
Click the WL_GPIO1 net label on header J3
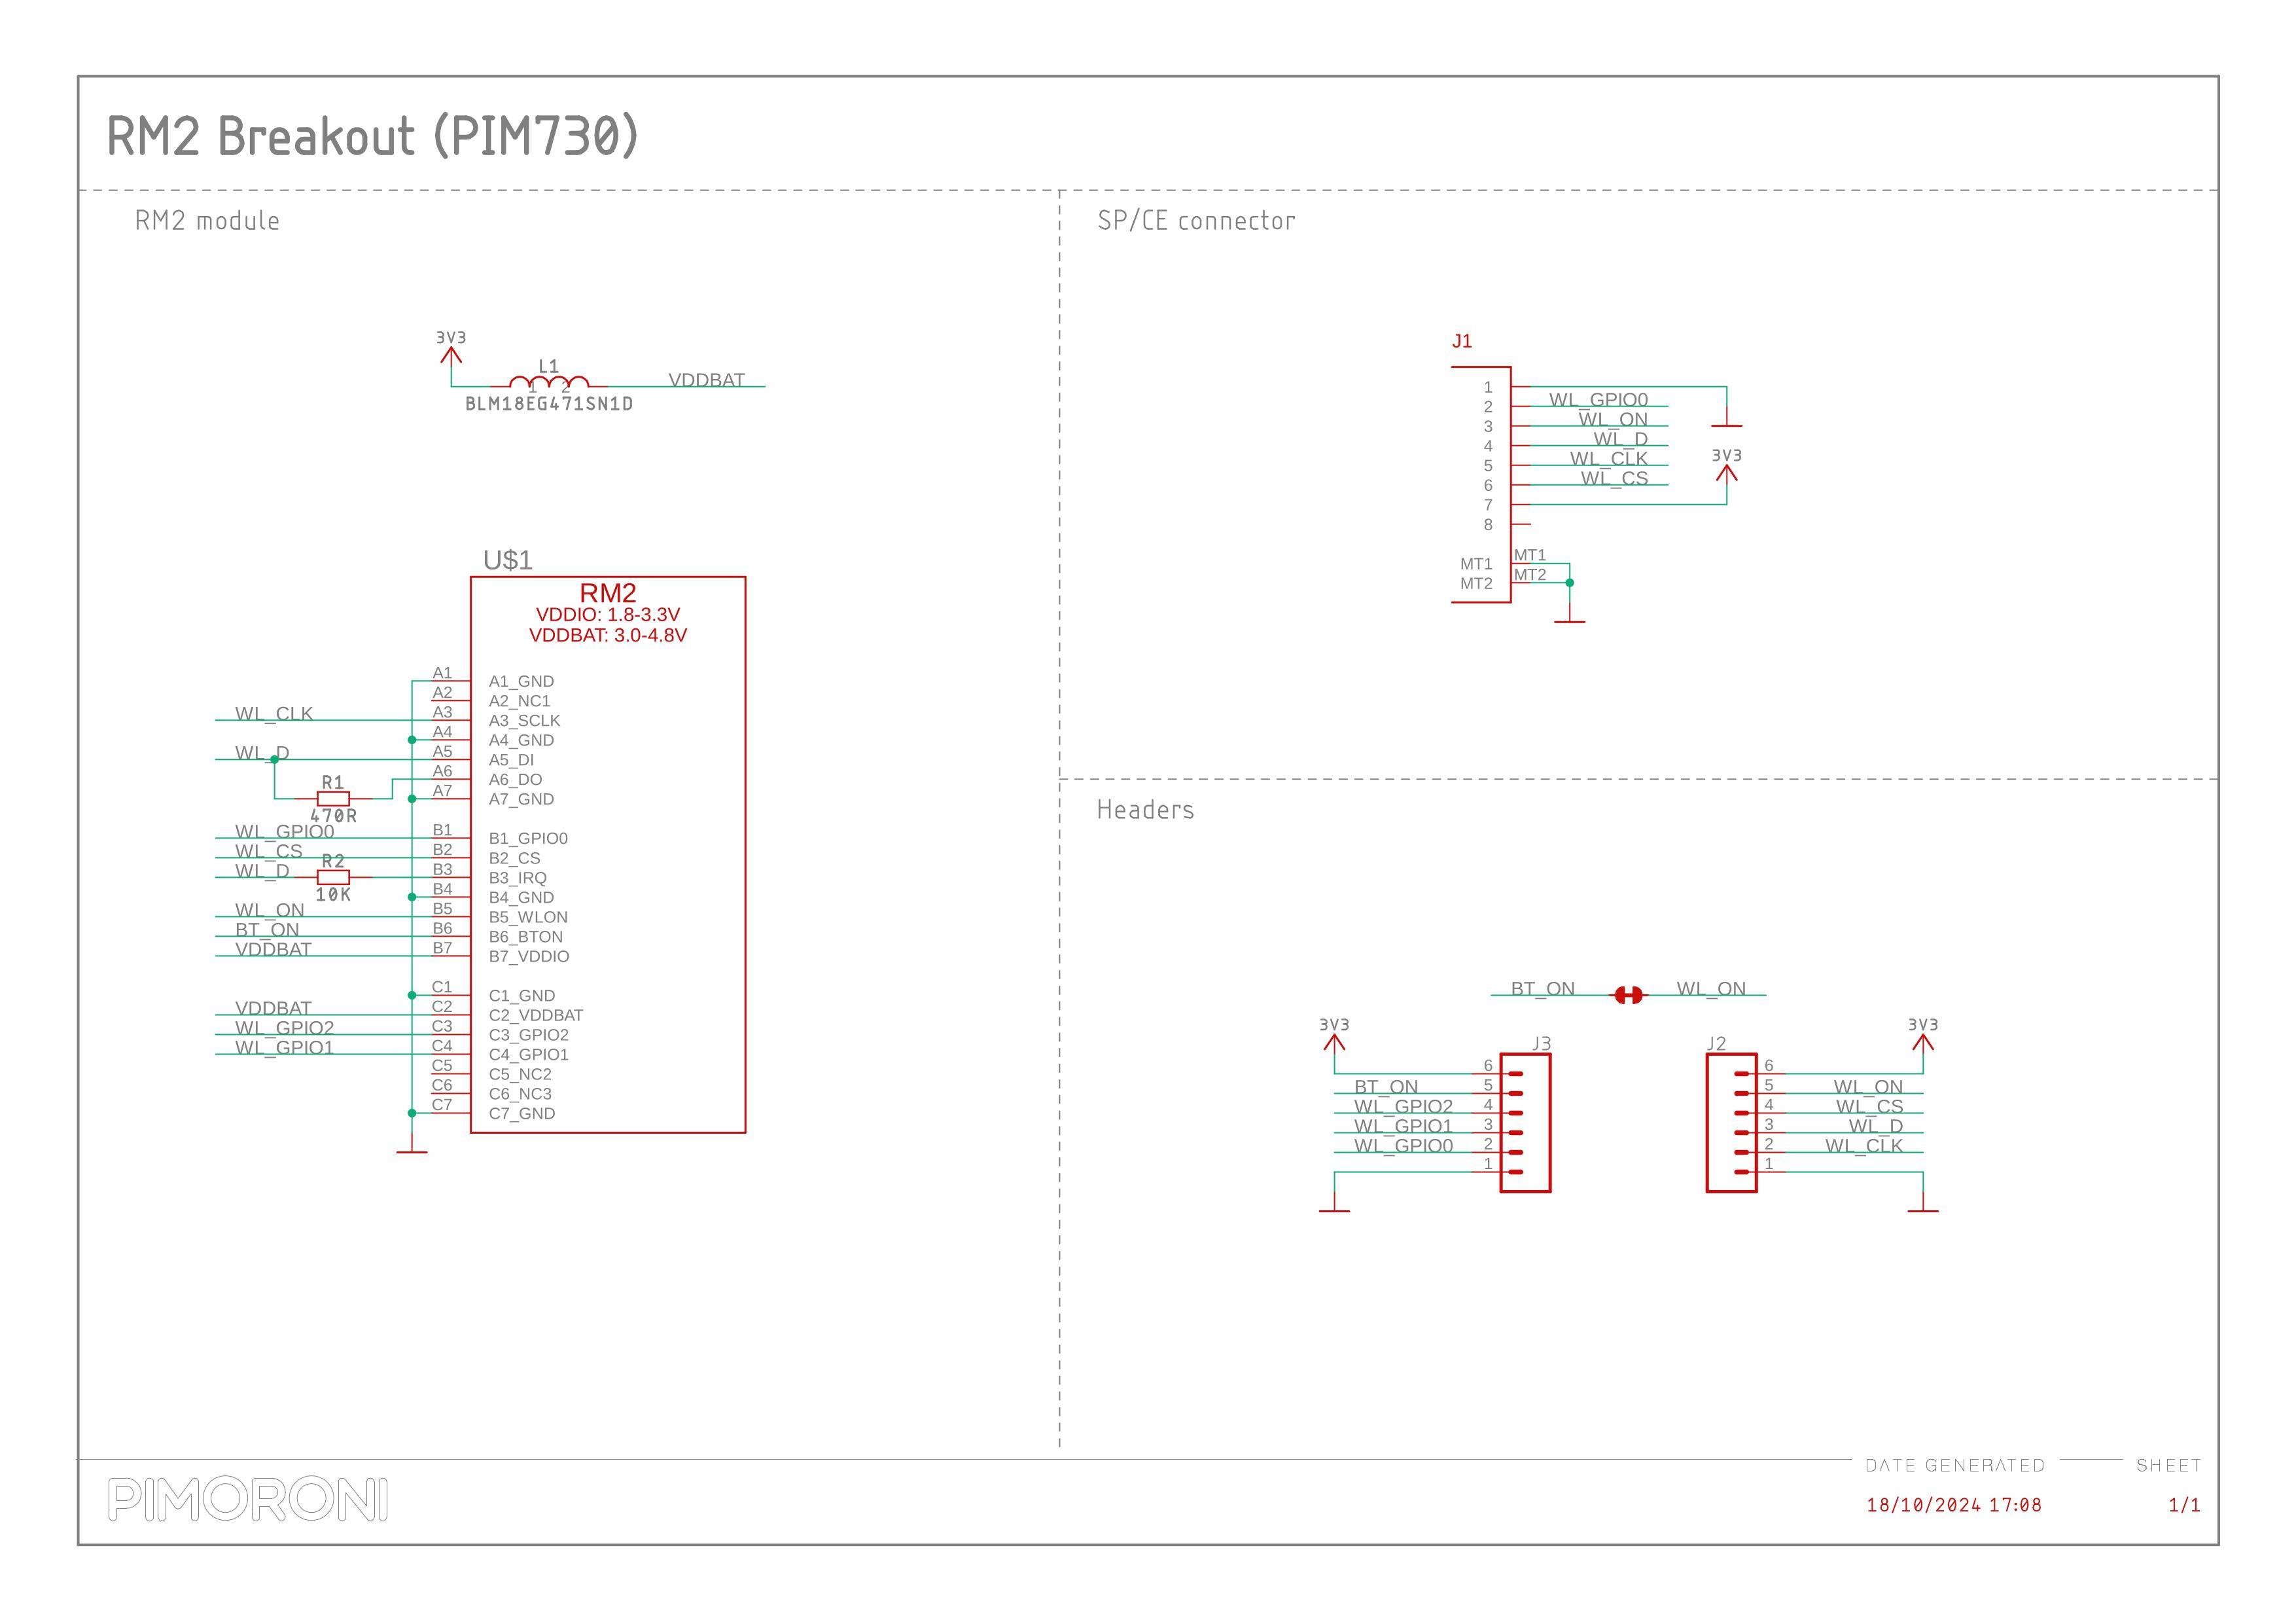1403,1126
